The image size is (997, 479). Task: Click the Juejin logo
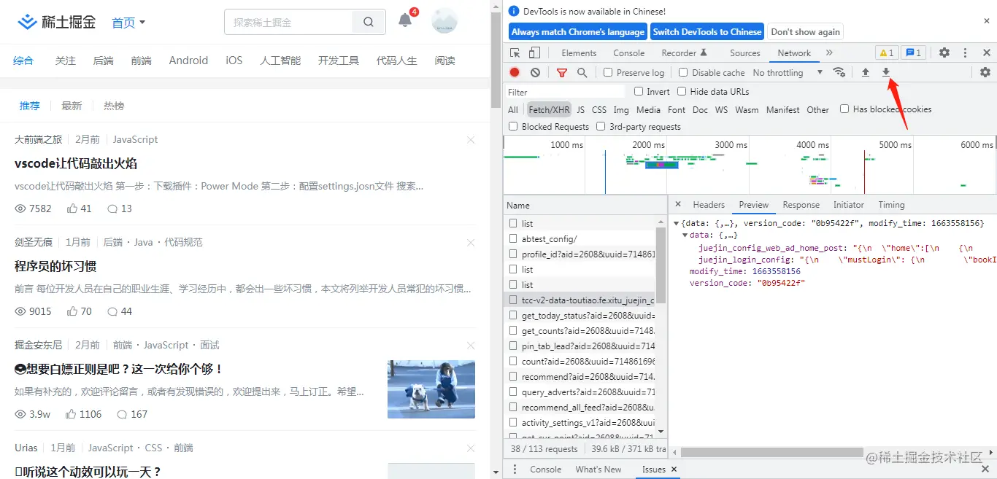coord(57,22)
